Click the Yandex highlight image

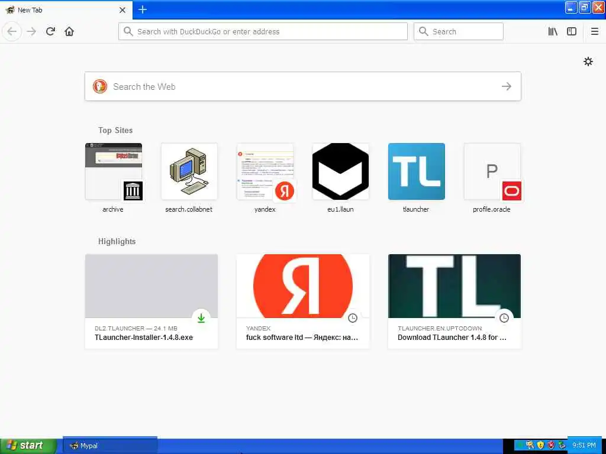point(302,286)
